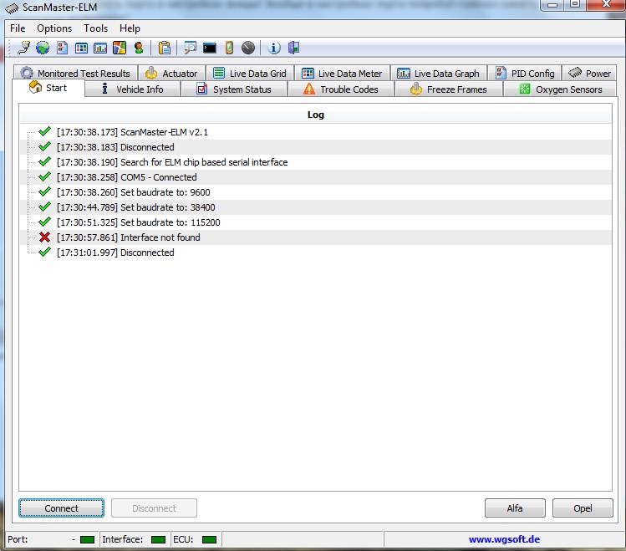Click the globe icon in toolbar

point(42,48)
